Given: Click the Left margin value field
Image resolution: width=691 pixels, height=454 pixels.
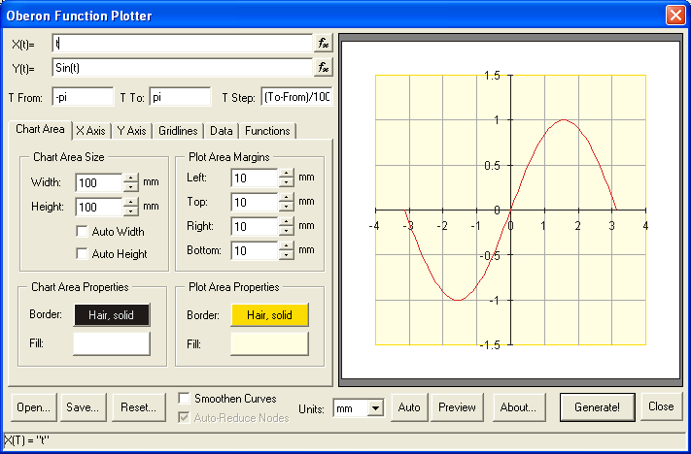Looking at the screenshot, I should click(255, 178).
